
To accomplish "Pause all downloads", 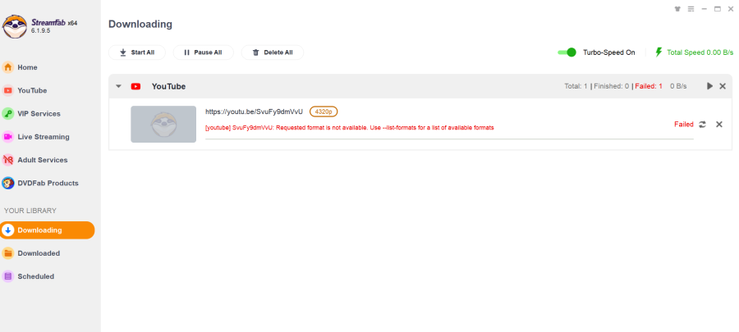I will click(203, 52).
